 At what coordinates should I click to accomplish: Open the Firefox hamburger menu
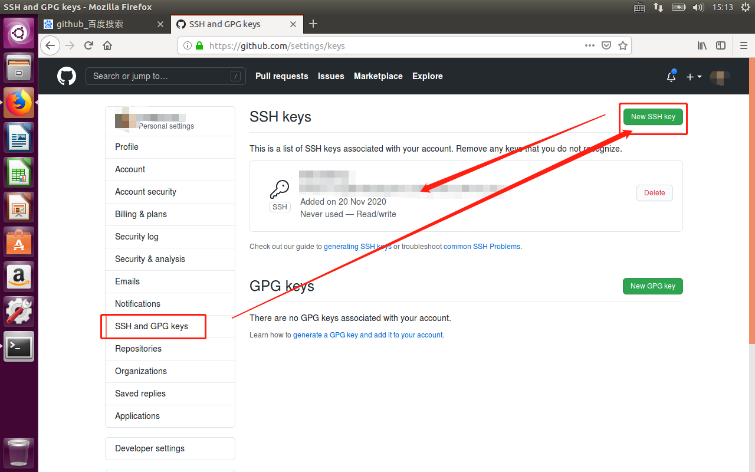[x=744, y=45]
